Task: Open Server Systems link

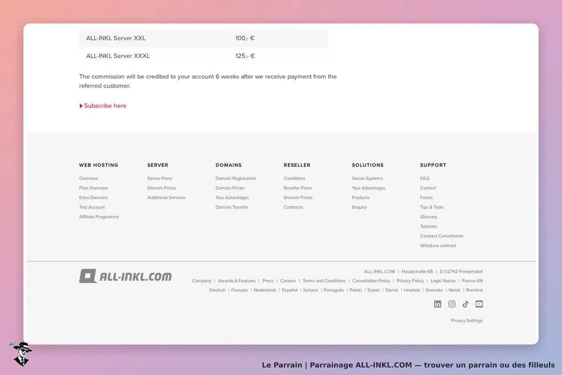Action: pyautogui.click(x=367, y=179)
